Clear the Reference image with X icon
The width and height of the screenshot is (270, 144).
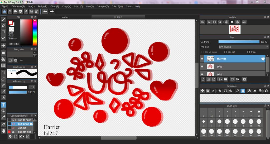click(x=213, y=91)
